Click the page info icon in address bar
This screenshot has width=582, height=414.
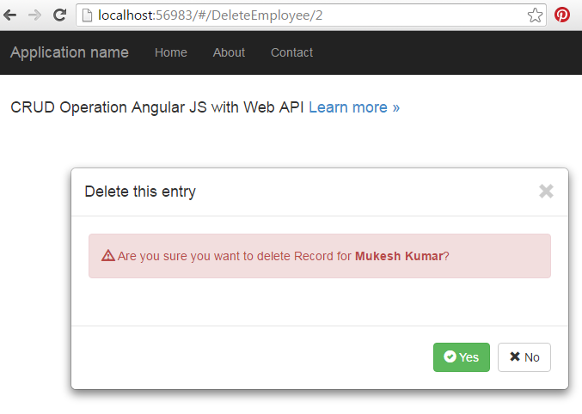coord(87,15)
